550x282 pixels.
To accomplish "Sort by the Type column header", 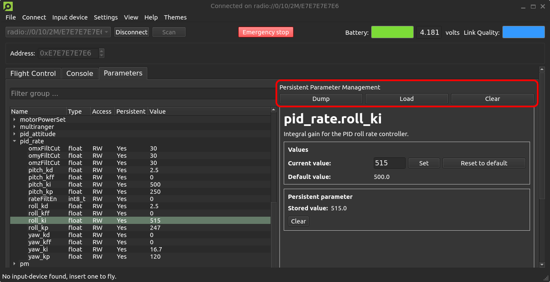I will 79,112.
